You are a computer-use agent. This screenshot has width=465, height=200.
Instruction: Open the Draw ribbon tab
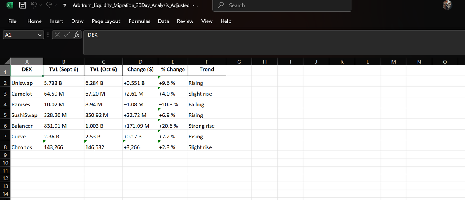click(x=77, y=21)
